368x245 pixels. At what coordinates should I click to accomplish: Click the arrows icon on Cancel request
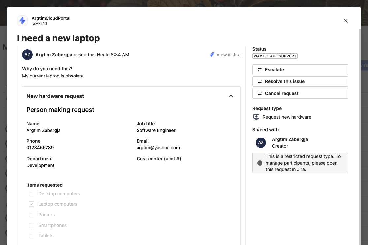pos(260,93)
